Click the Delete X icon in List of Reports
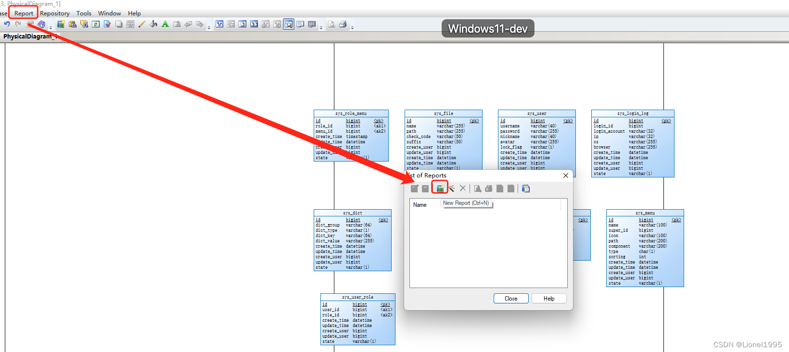Image resolution: width=789 pixels, height=352 pixels. click(463, 189)
